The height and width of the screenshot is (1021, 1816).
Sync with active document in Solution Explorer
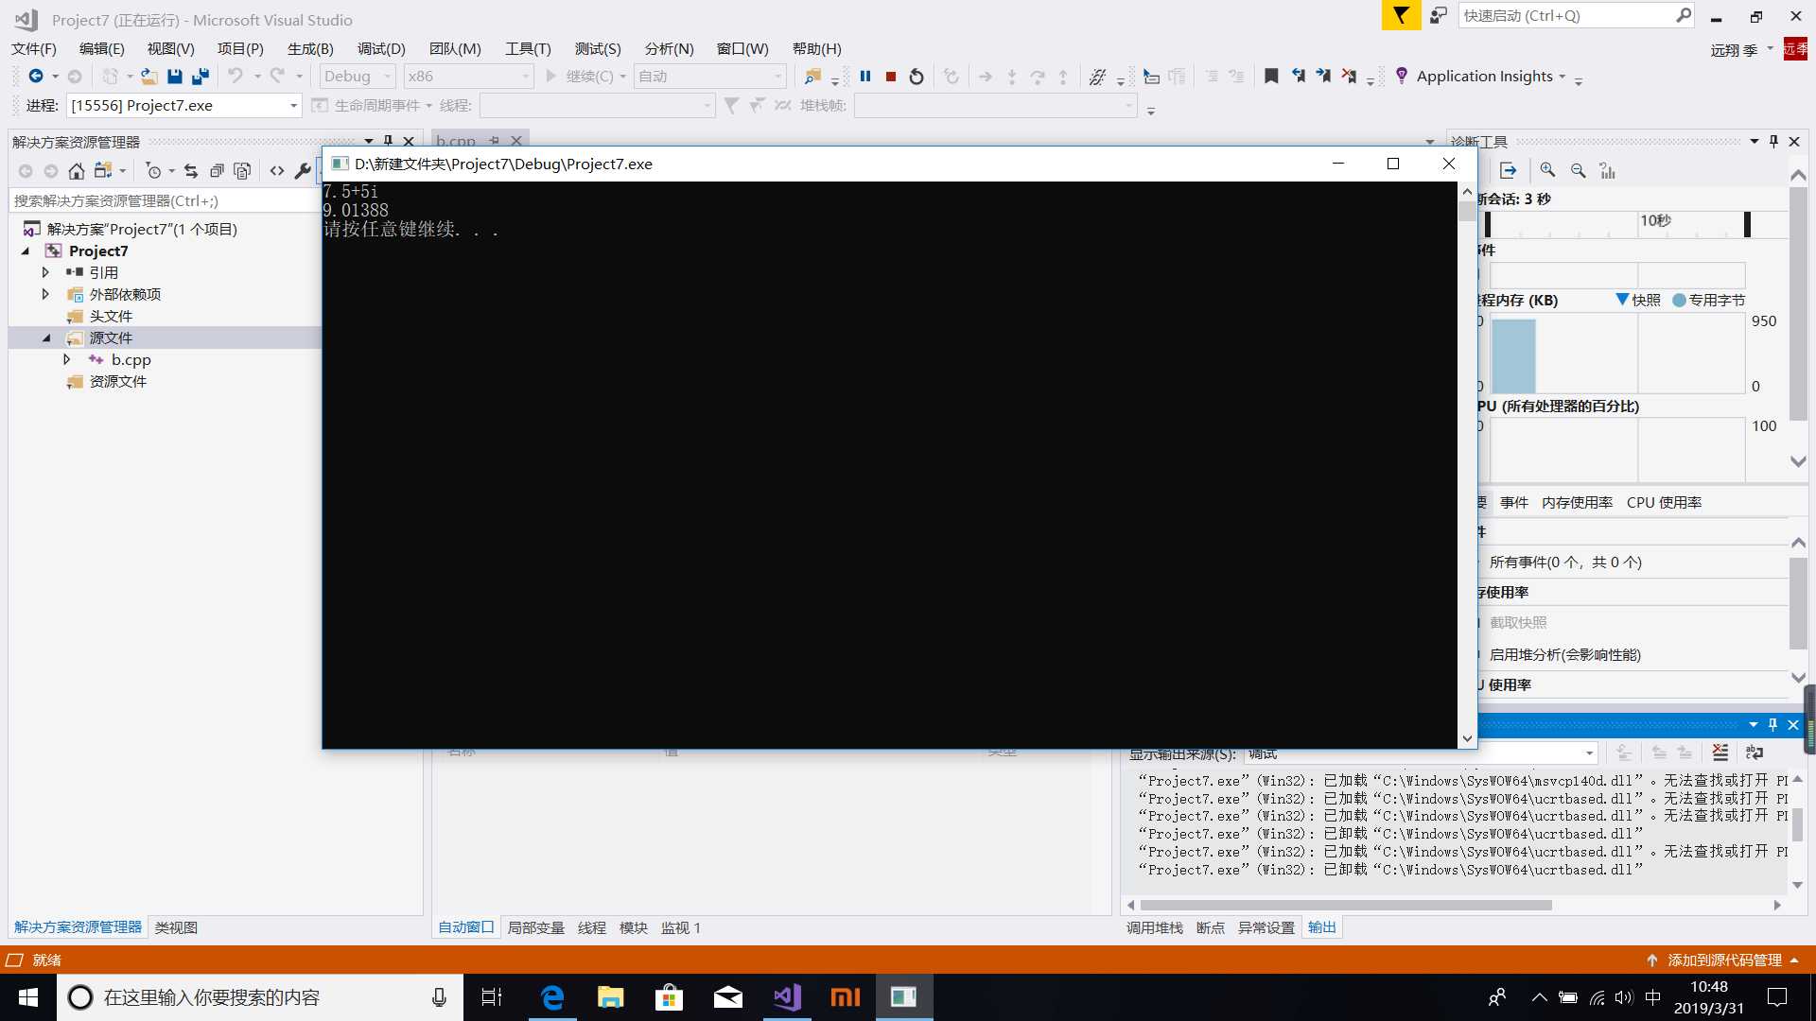pyautogui.click(x=190, y=171)
